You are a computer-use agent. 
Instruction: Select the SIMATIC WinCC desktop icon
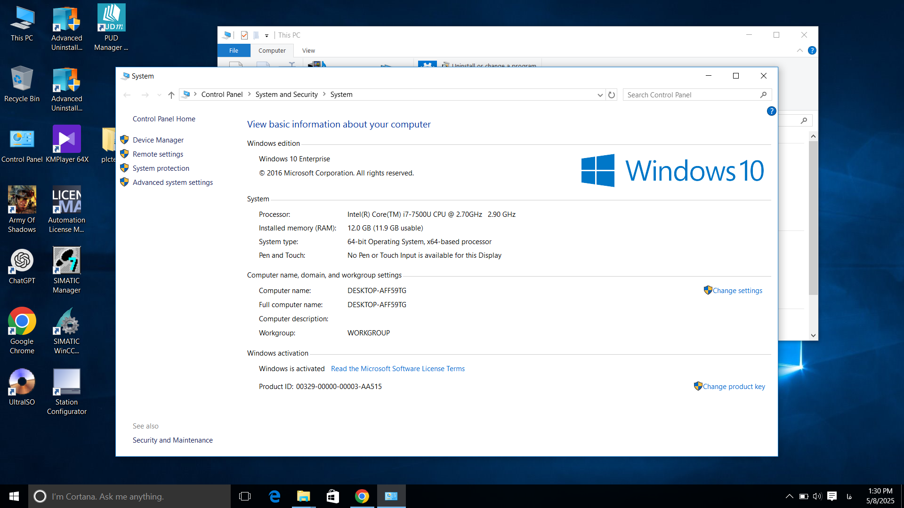(x=67, y=331)
